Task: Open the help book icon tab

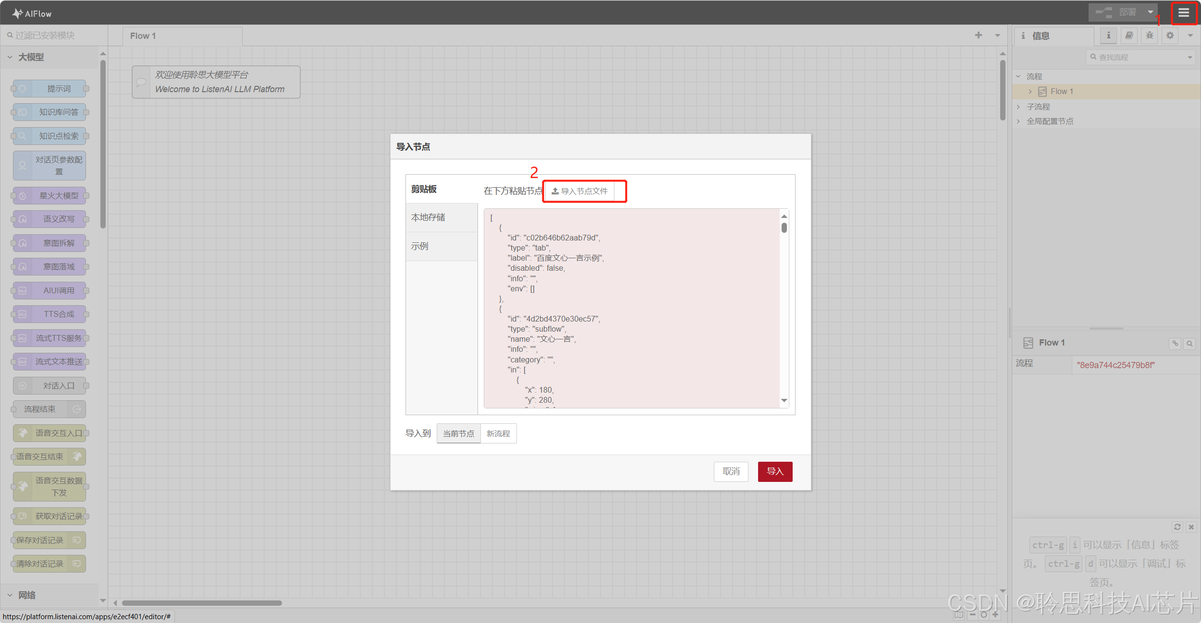Action: (x=1129, y=36)
